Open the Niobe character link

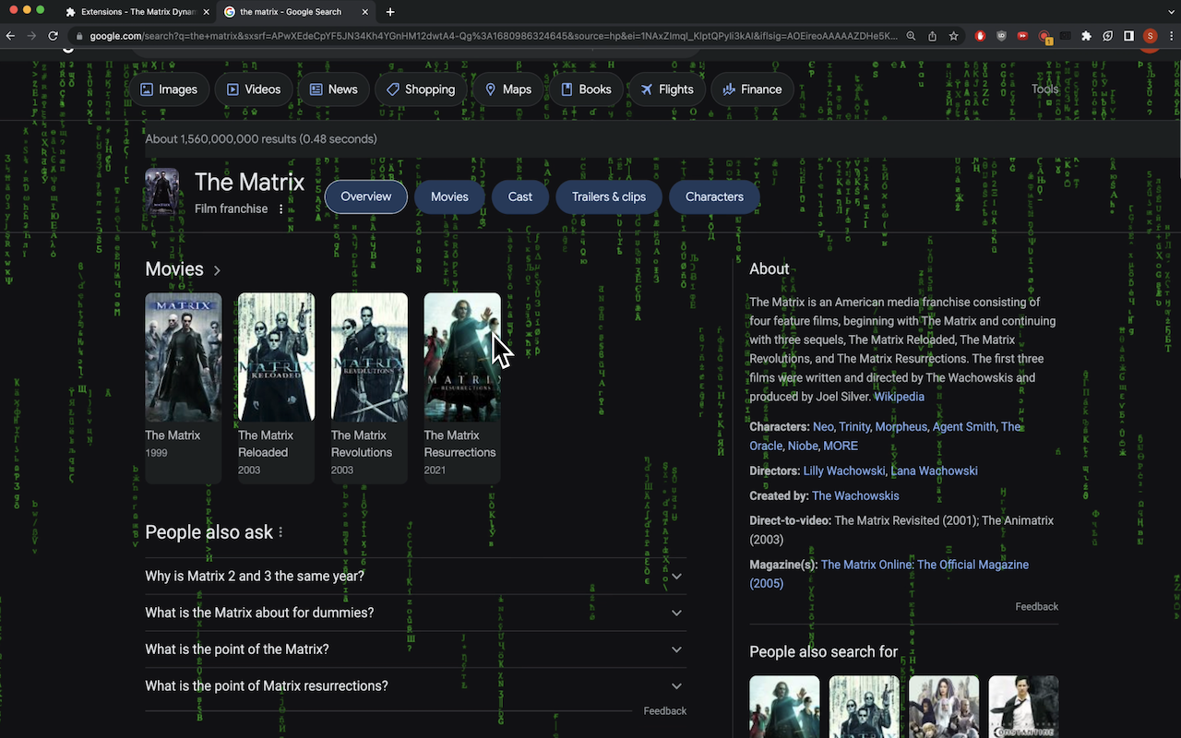click(x=803, y=446)
